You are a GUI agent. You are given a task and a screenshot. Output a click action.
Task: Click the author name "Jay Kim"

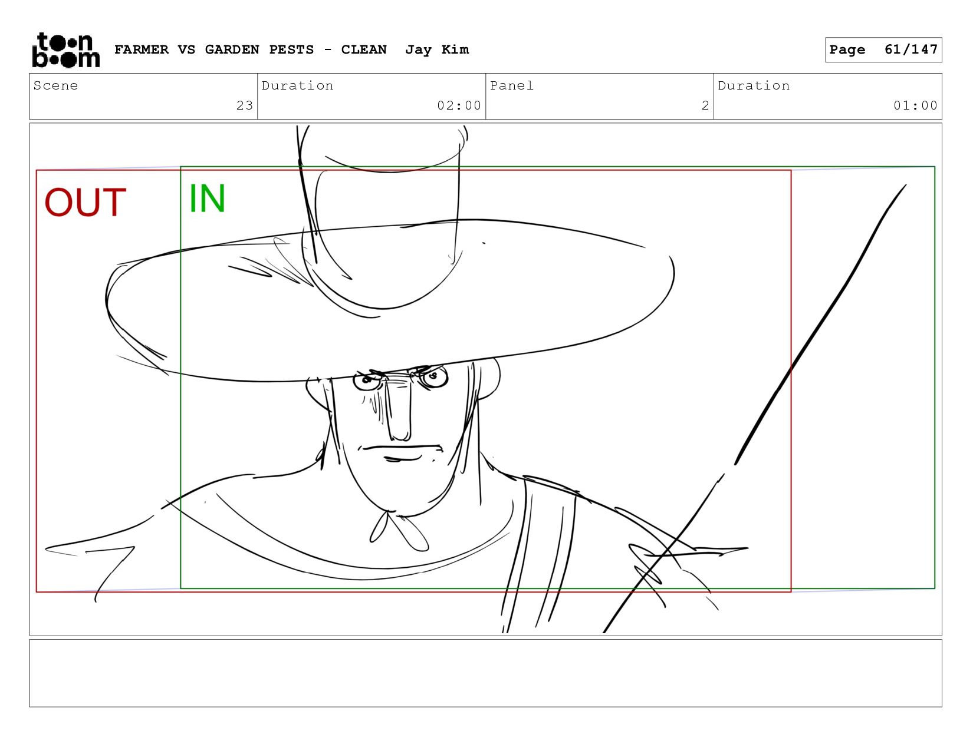(x=437, y=49)
